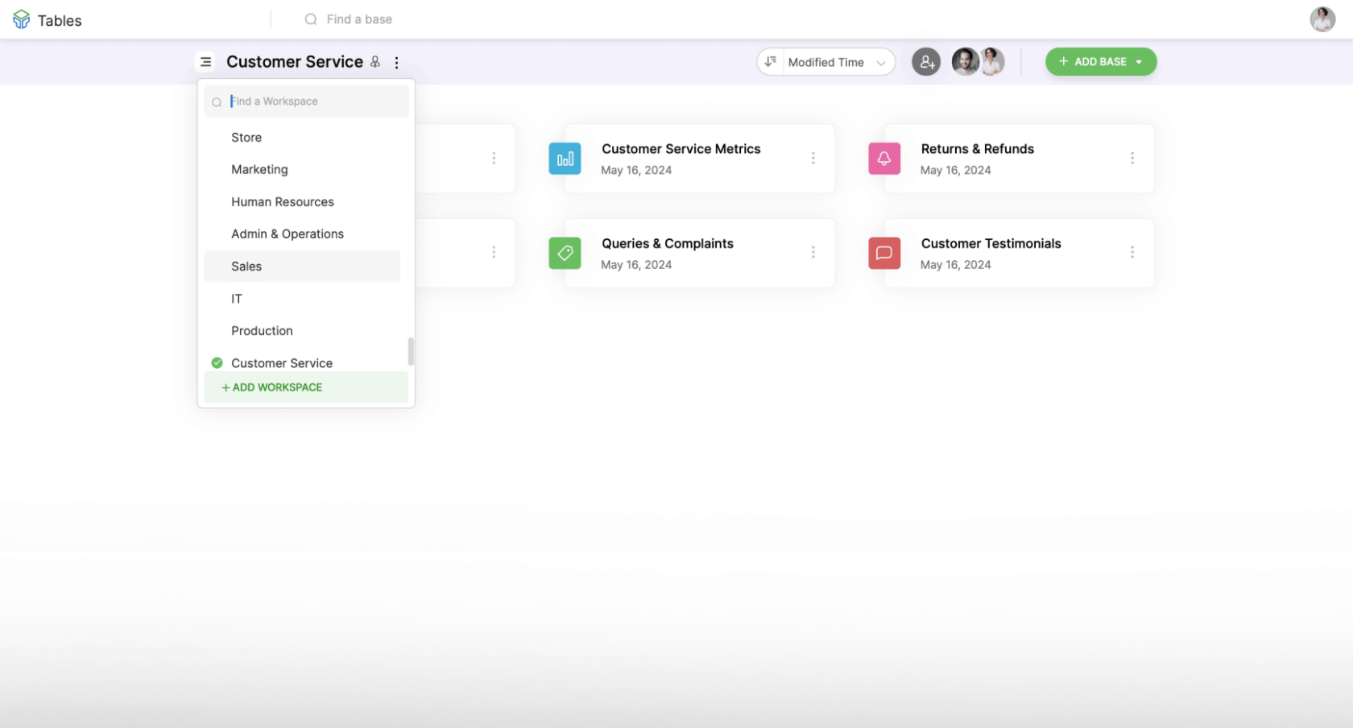Switch to the Production workspace
Image resolution: width=1353 pixels, height=728 pixels.
302,331
